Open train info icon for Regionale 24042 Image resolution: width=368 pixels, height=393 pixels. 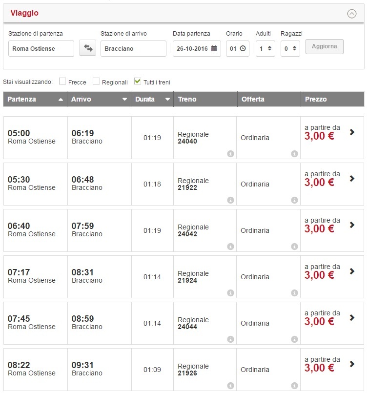(230, 247)
